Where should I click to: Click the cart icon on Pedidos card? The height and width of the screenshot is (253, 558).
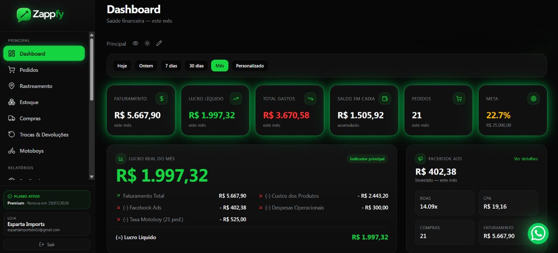coord(459,99)
